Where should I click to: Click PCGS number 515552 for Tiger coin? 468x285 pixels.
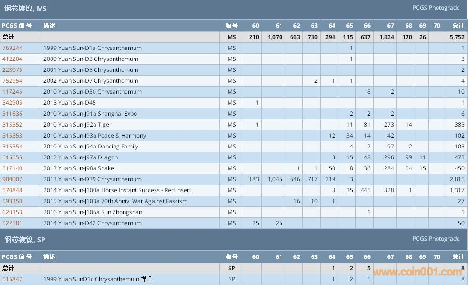[x=12, y=125]
